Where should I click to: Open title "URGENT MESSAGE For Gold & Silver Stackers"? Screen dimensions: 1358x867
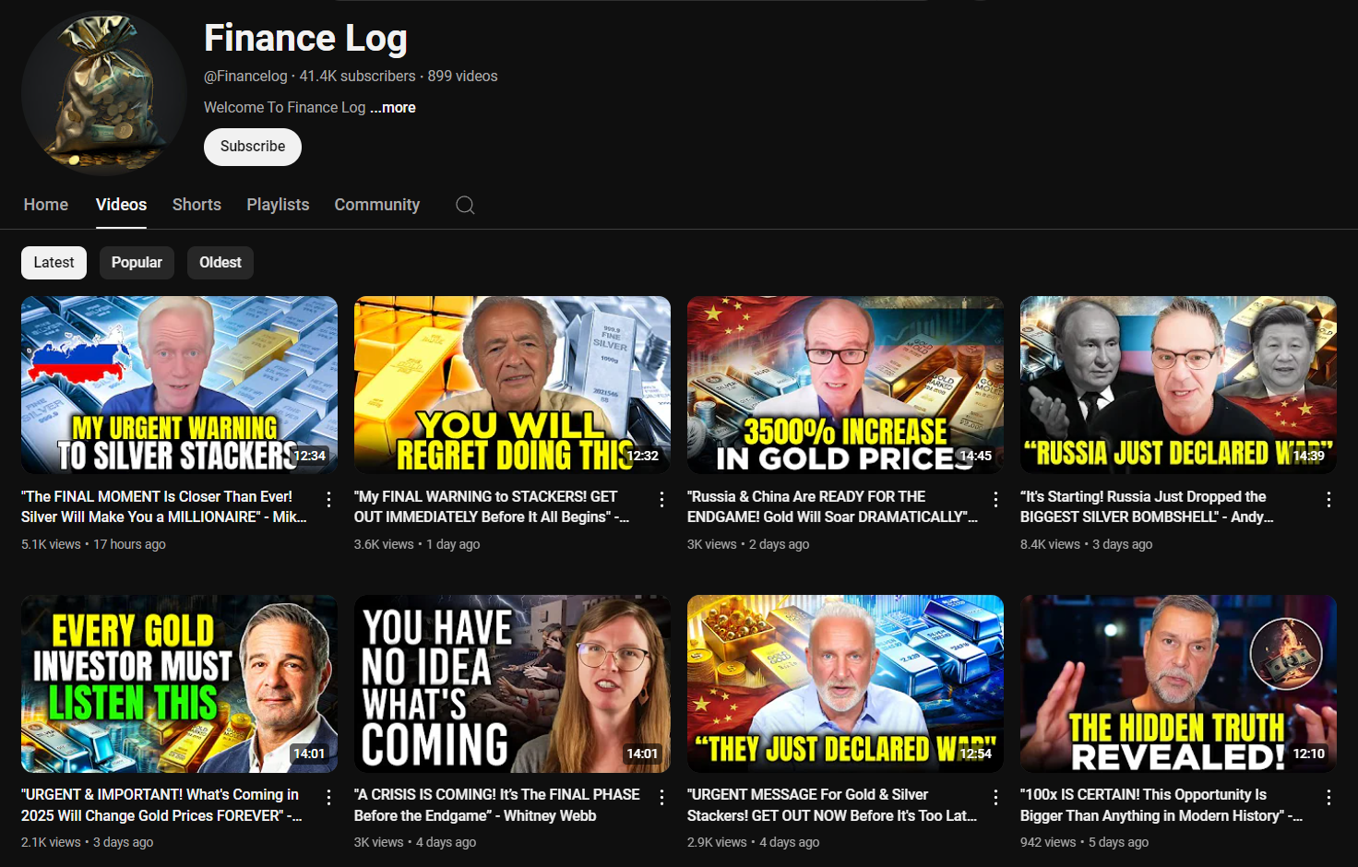832,805
